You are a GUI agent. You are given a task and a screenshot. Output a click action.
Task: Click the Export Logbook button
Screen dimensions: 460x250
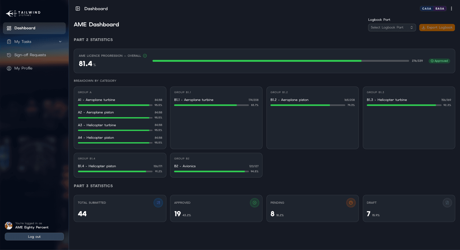tap(437, 27)
